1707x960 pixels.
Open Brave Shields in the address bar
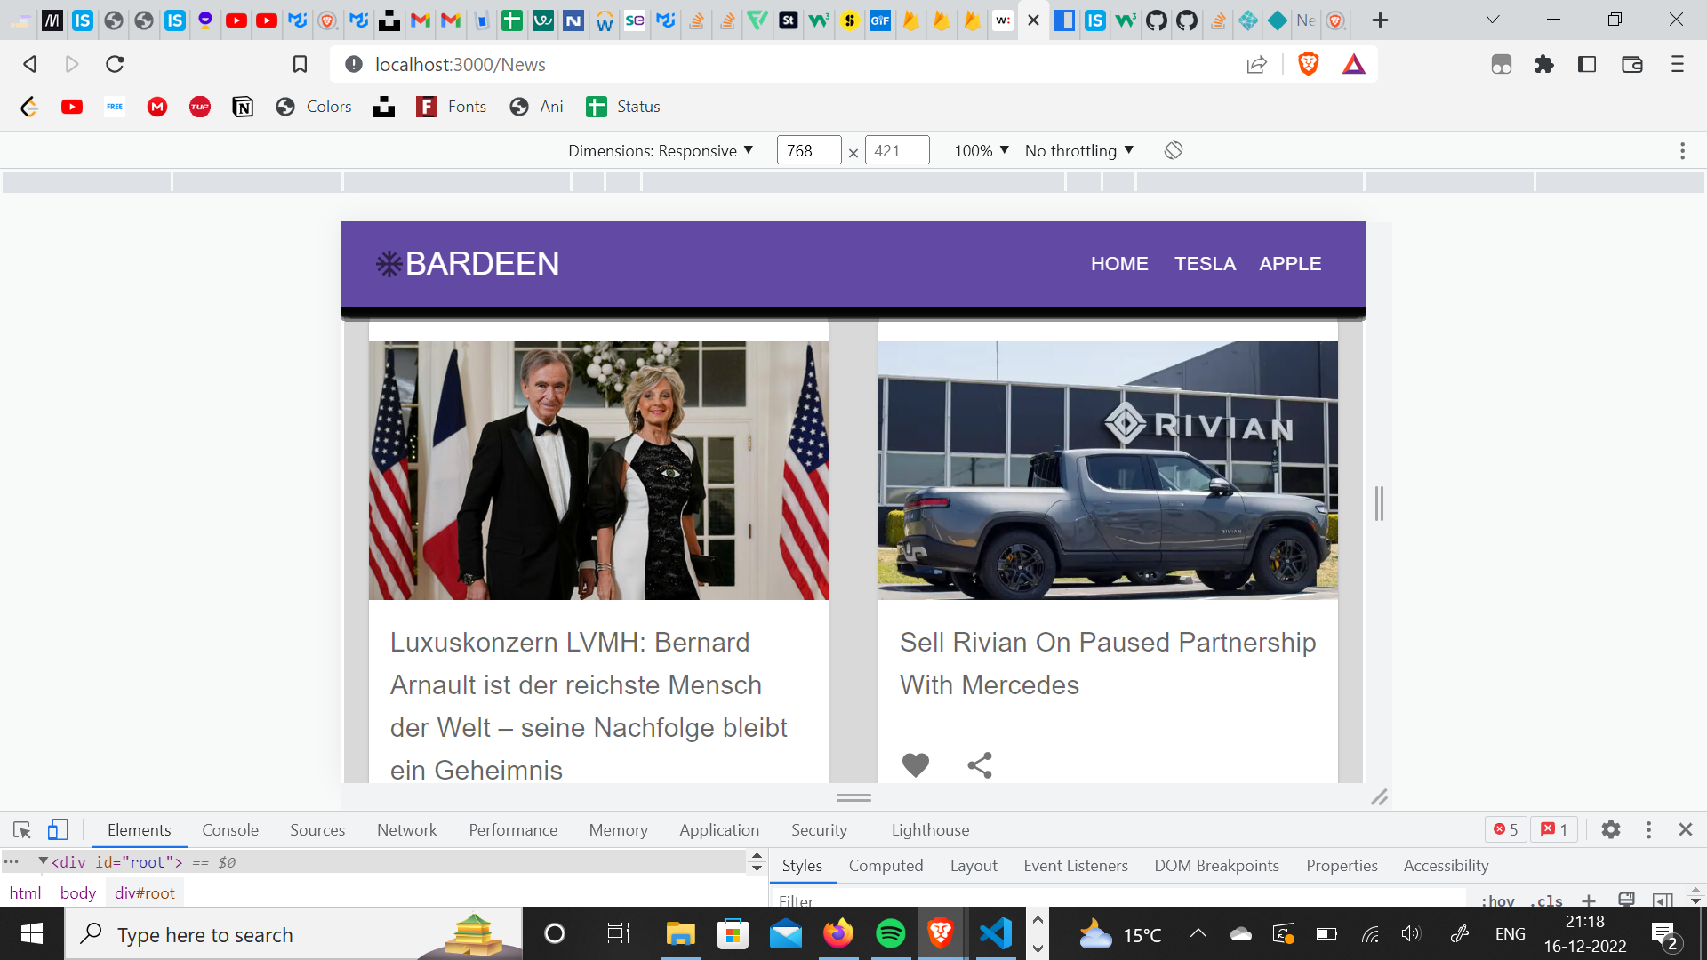click(1307, 64)
